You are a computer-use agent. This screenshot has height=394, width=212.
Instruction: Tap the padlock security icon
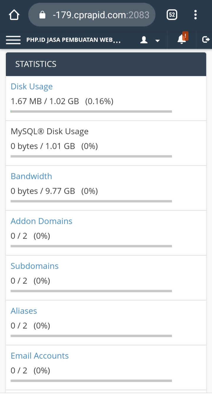(x=42, y=15)
